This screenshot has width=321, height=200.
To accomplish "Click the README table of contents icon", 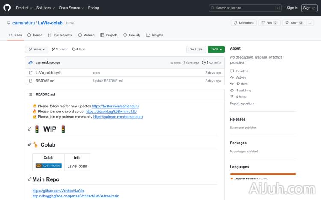I will [30, 94].
